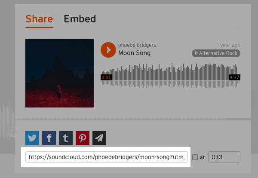Click the Alternative Rock tag
258x178 pixels.
coord(216,53)
